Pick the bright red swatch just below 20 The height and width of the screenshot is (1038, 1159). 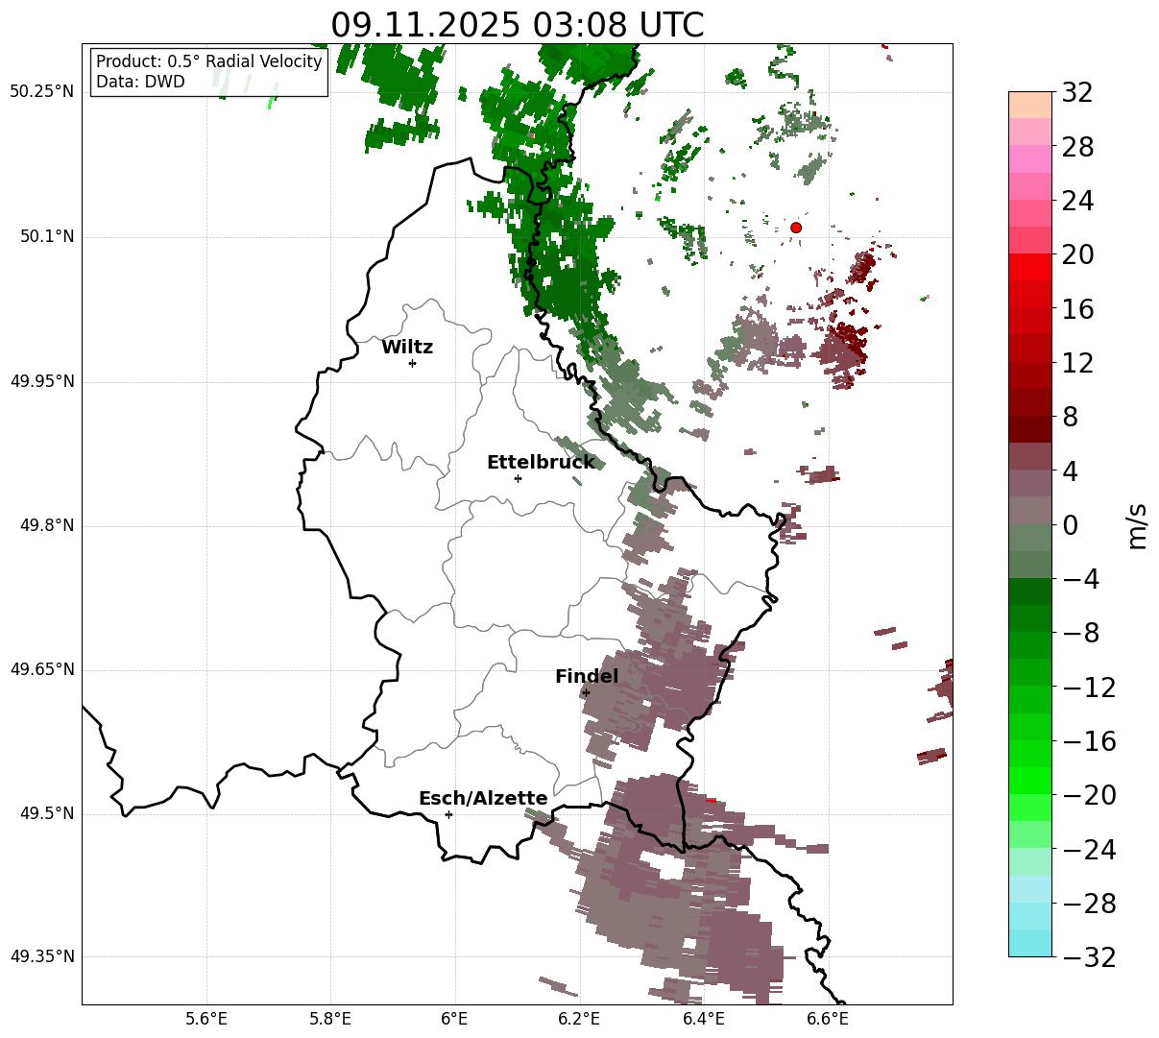(1030, 267)
